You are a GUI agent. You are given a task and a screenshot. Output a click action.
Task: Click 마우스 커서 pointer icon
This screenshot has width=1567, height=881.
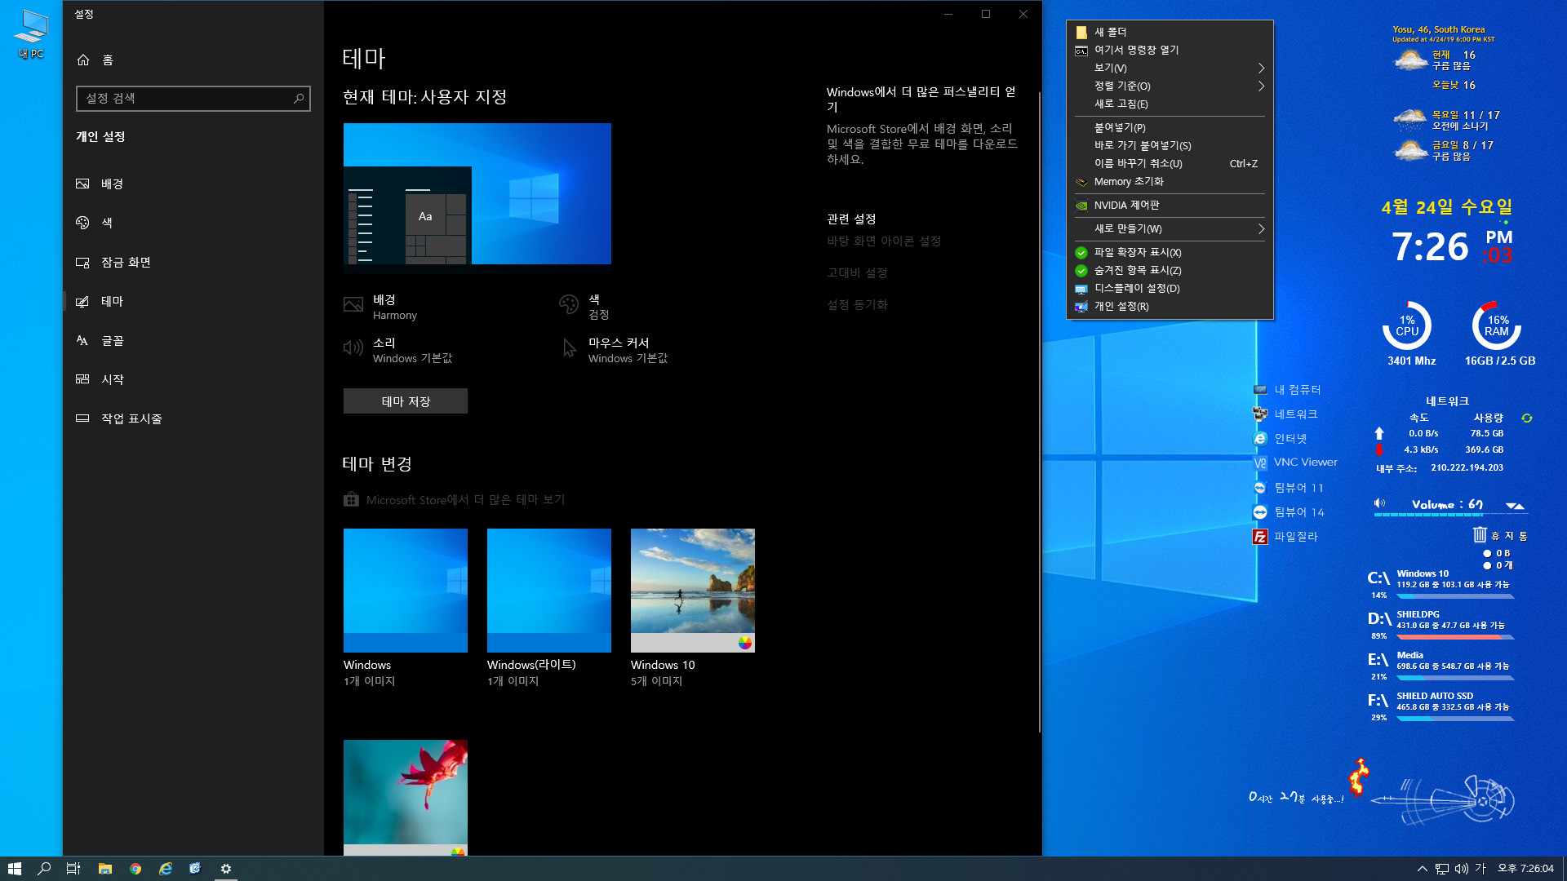point(569,348)
